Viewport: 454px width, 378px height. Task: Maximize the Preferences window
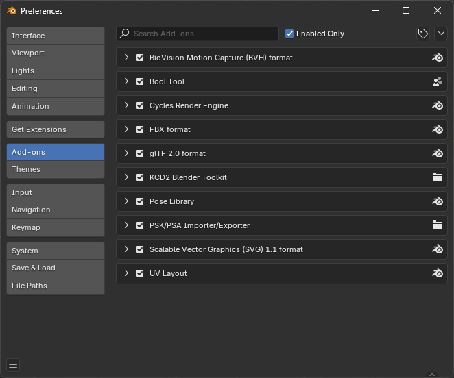(x=406, y=11)
